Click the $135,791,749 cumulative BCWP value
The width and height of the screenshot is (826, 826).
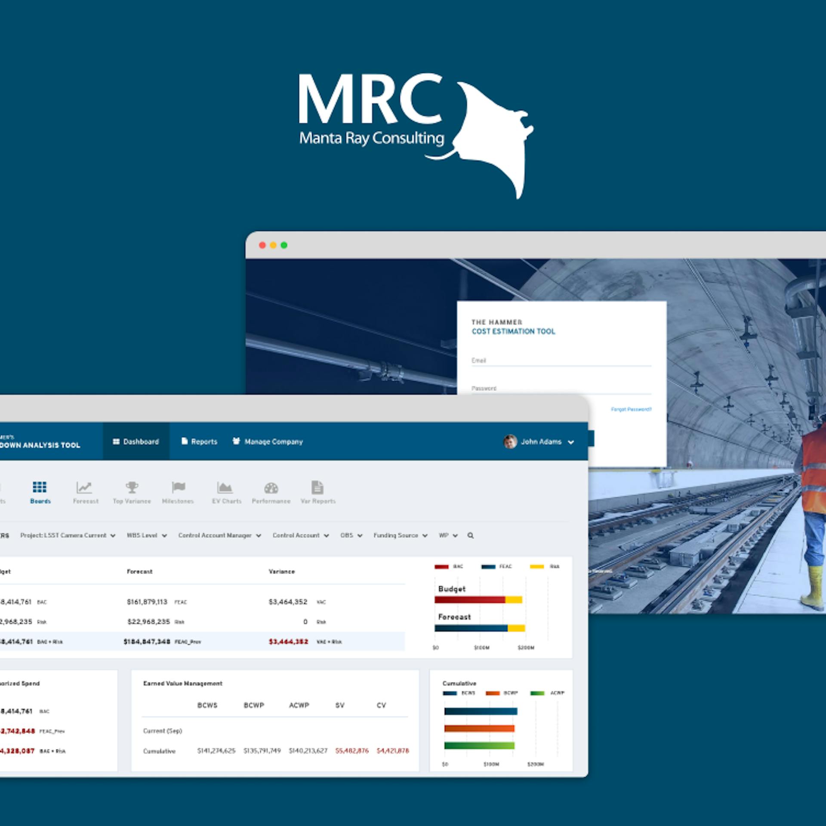tap(262, 751)
